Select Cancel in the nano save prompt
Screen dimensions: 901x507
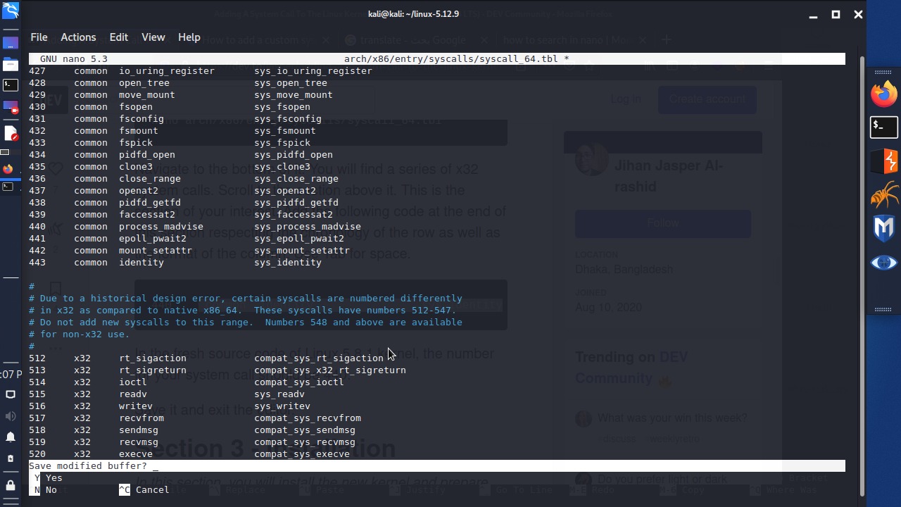[144, 490]
